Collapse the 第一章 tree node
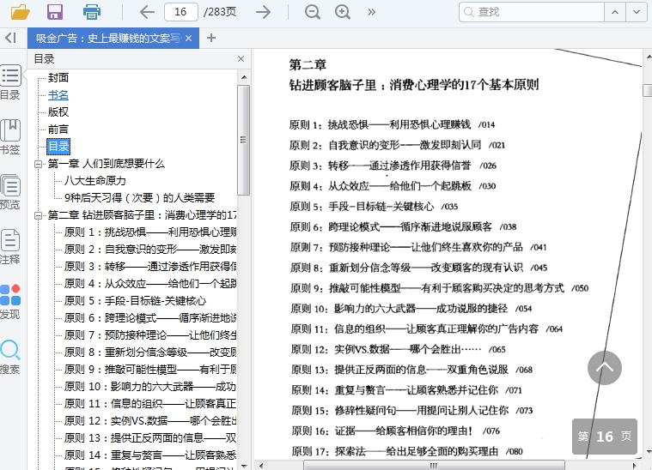This screenshot has width=652, height=470. 38,164
